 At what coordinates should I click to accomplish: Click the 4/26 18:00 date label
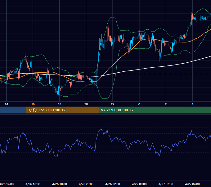click(x=60, y=184)
